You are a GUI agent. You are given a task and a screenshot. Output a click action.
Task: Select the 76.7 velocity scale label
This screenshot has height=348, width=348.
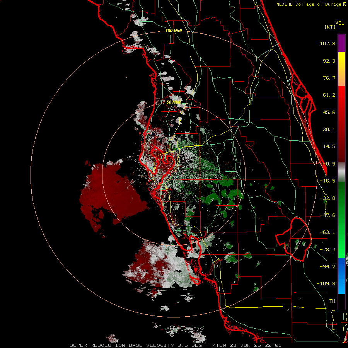click(x=329, y=78)
